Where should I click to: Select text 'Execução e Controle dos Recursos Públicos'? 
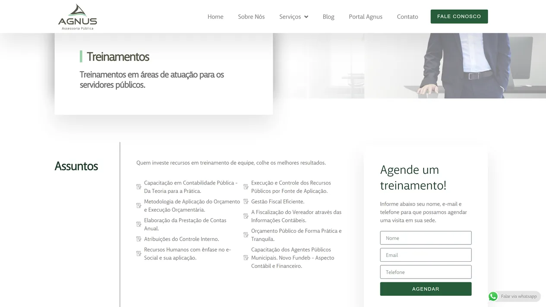(x=291, y=187)
